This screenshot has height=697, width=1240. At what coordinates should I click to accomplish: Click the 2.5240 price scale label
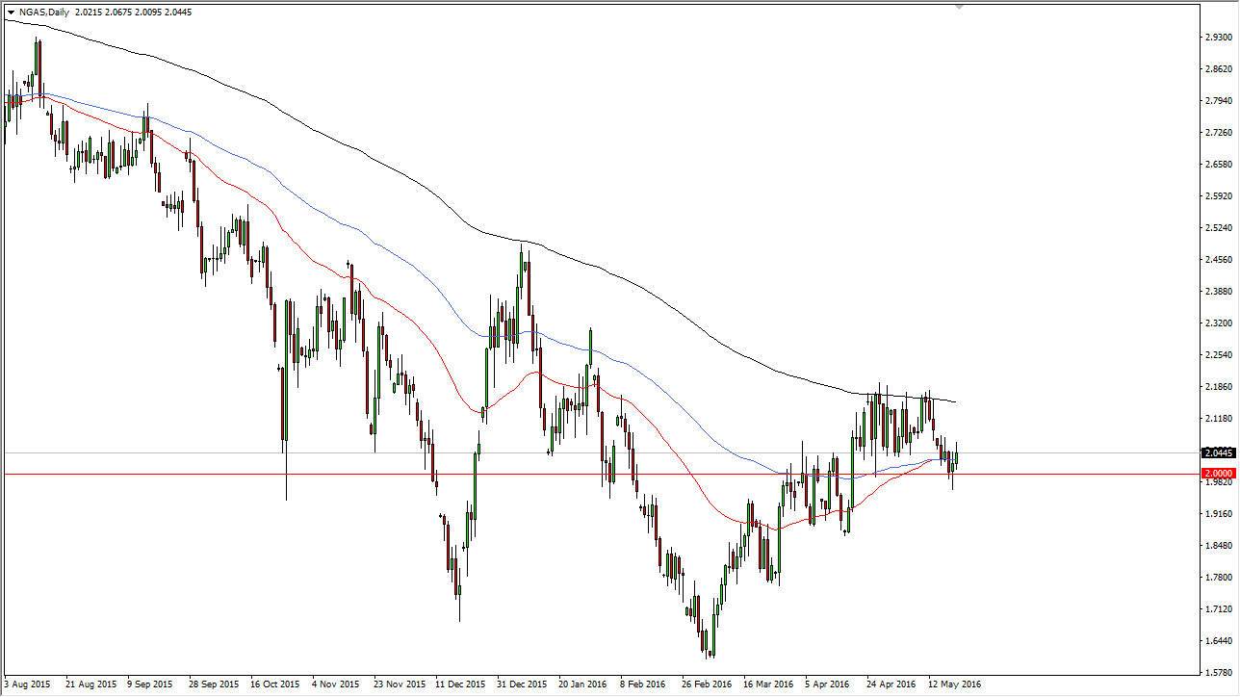(x=1218, y=228)
